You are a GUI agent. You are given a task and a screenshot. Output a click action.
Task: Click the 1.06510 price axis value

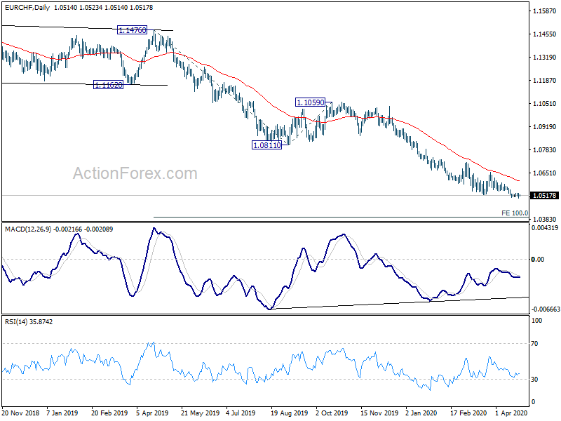click(545, 173)
